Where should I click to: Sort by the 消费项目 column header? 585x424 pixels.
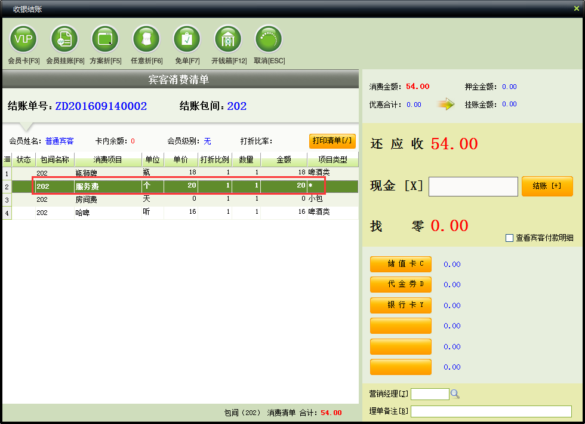pos(108,160)
